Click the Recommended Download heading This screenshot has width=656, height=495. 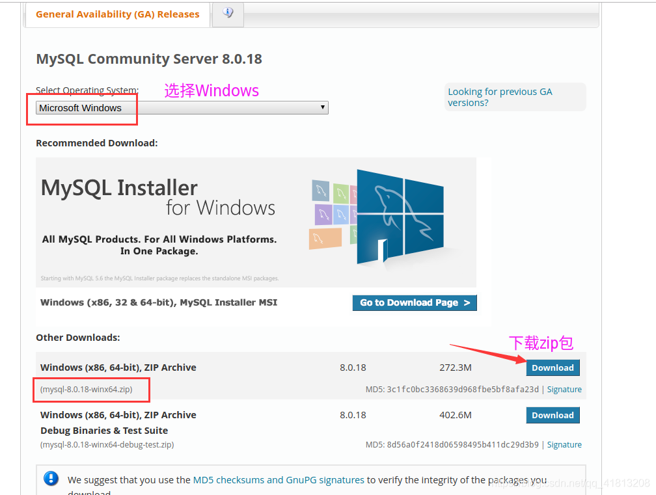click(x=96, y=143)
